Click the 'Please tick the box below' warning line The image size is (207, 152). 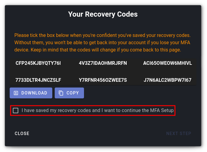pos(102,35)
